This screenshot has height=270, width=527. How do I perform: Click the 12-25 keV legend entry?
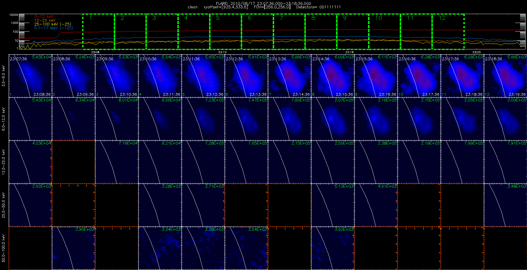(45, 20)
